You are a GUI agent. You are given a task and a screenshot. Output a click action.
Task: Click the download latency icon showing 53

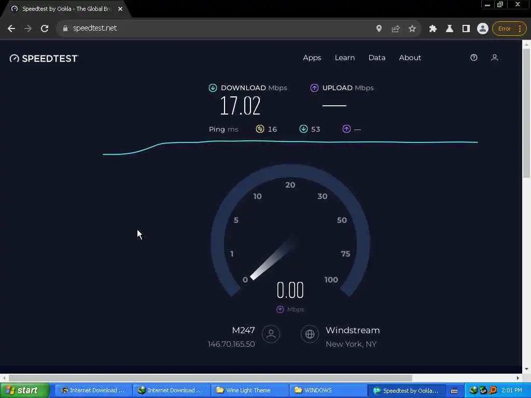[x=303, y=129]
